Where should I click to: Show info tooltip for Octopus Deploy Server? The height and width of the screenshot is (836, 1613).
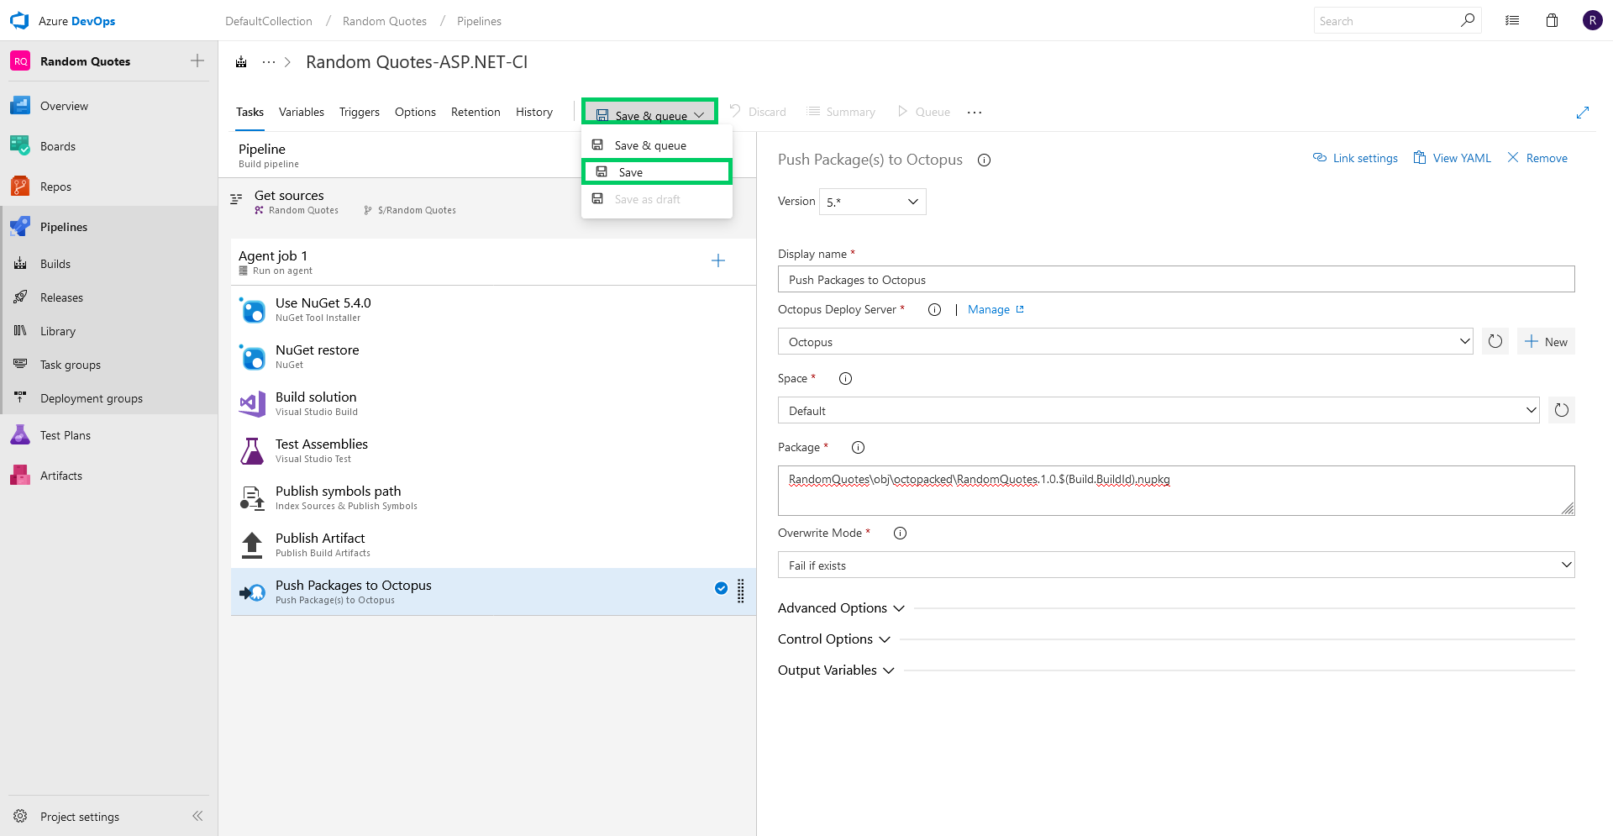click(x=934, y=309)
